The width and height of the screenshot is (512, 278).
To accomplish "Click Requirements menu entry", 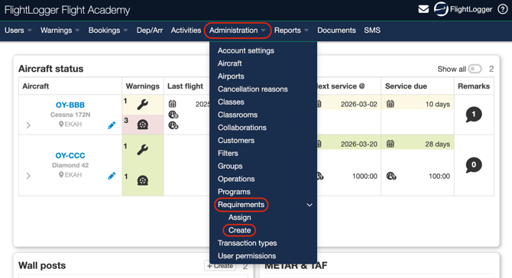I will 241,205.
